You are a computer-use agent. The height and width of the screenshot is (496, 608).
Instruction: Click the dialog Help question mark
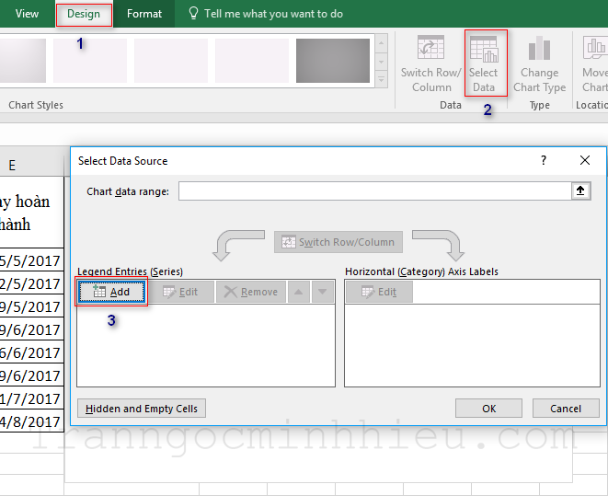[543, 160]
